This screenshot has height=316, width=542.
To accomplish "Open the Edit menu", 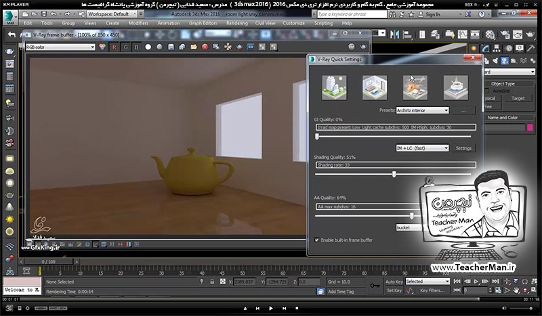I will tap(28, 23).
